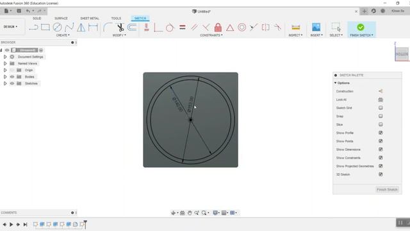Screen dimensions: 410x231
Task: Switch to the Tools tab
Action: pyautogui.click(x=116, y=19)
